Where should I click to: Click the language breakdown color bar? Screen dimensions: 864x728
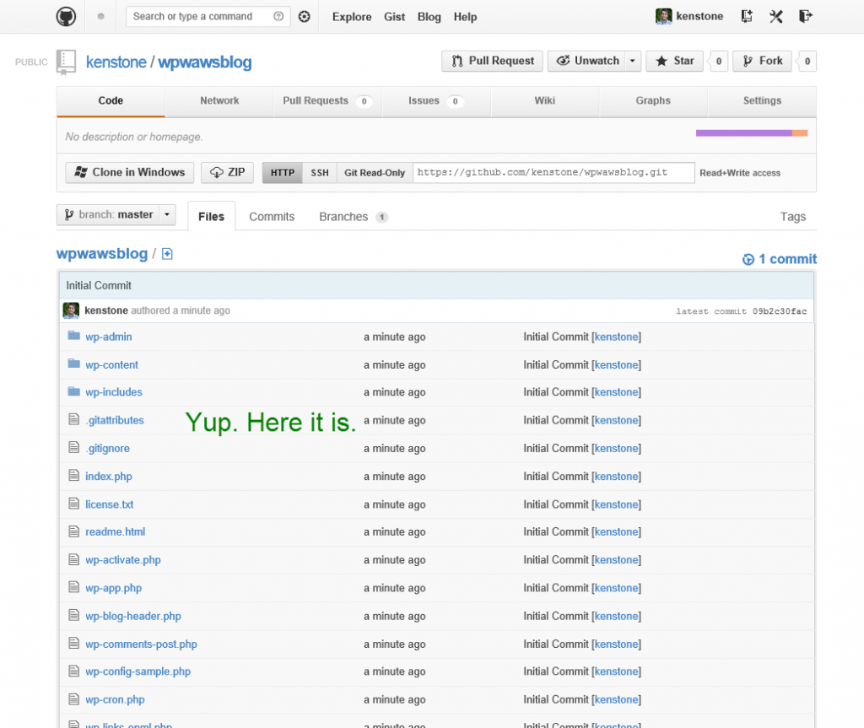[x=751, y=132]
